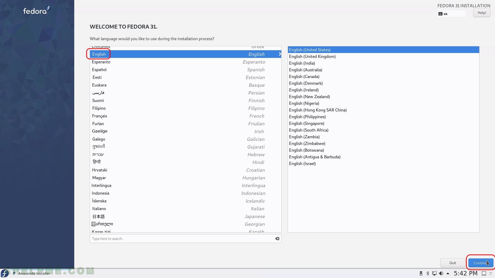Select Esperanto language row
Screen dimensions: 495x278
pyautogui.click(x=185, y=62)
